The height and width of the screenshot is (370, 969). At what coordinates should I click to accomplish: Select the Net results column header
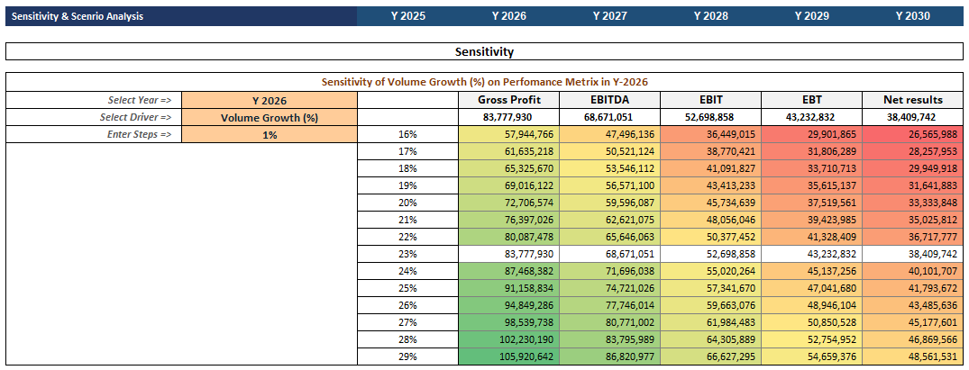pyautogui.click(x=913, y=100)
